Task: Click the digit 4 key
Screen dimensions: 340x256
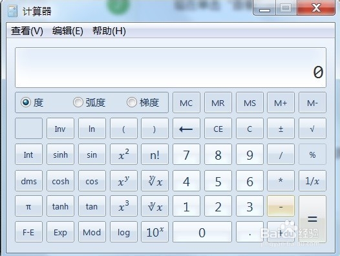Action: [x=186, y=180]
